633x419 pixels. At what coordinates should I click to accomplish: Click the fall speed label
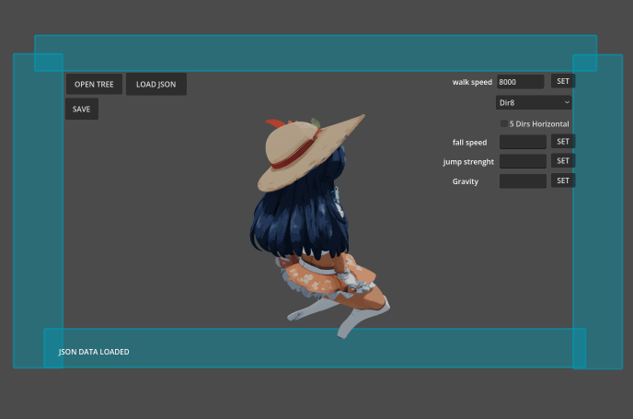[x=469, y=142]
